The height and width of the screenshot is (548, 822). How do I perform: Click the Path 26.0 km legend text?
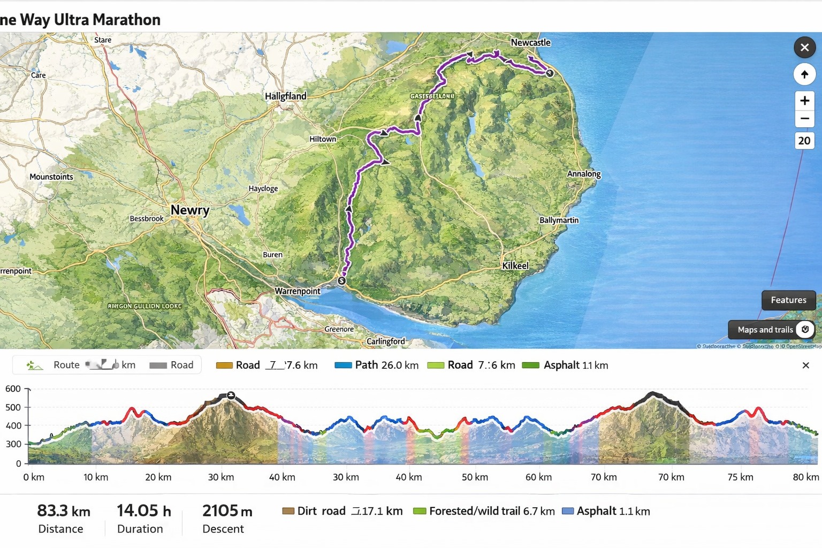(x=386, y=365)
